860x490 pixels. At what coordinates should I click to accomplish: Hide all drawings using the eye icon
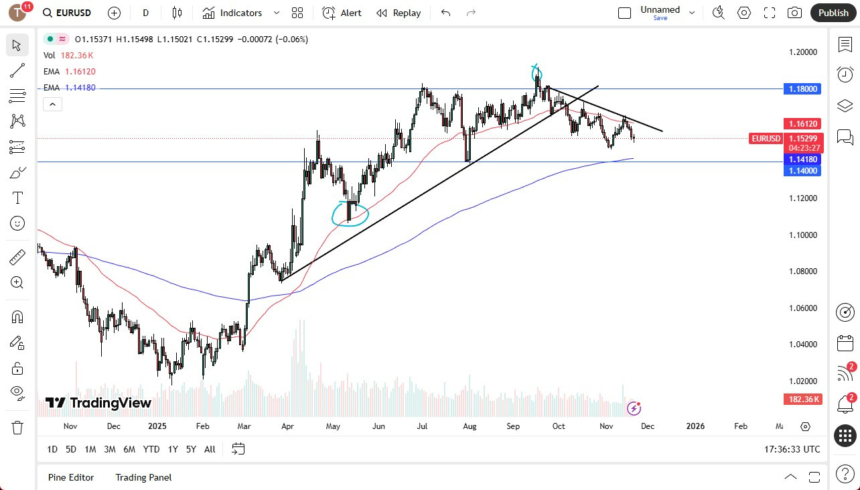pyautogui.click(x=17, y=392)
